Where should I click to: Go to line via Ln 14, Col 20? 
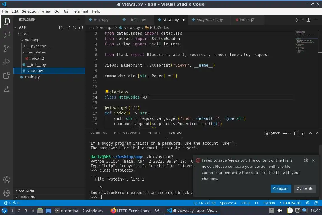point(204,203)
